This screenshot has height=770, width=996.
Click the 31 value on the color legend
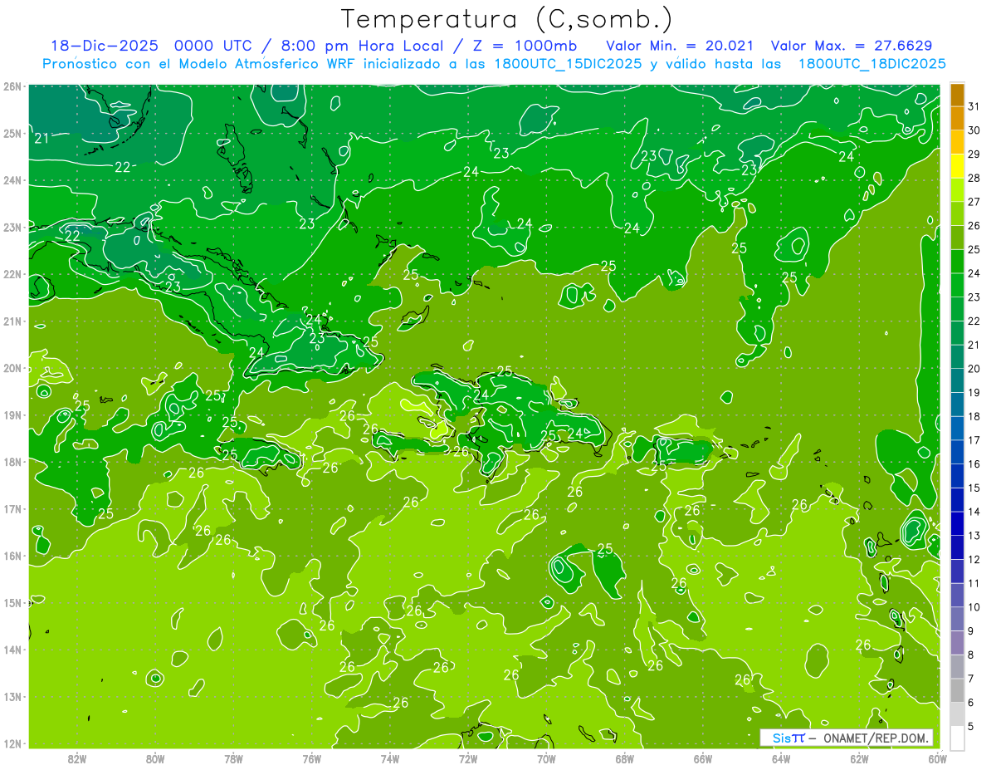point(974,106)
